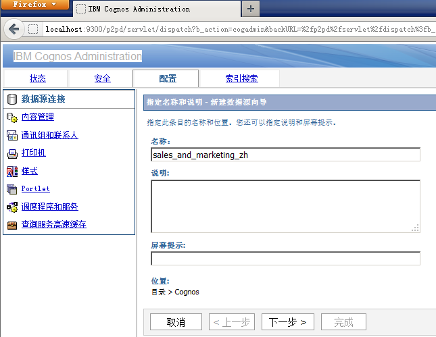Click the query service cache chest icon
This screenshot has width=436, height=337.
[12, 225]
